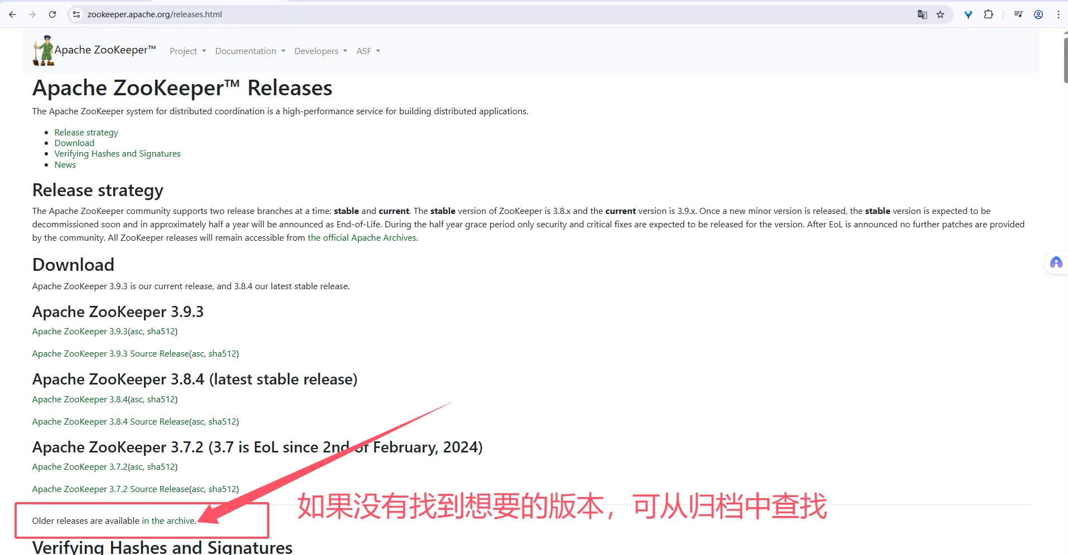Click the browser forward arrow
Screen dimensions: 1068x555
pos(32,14)
